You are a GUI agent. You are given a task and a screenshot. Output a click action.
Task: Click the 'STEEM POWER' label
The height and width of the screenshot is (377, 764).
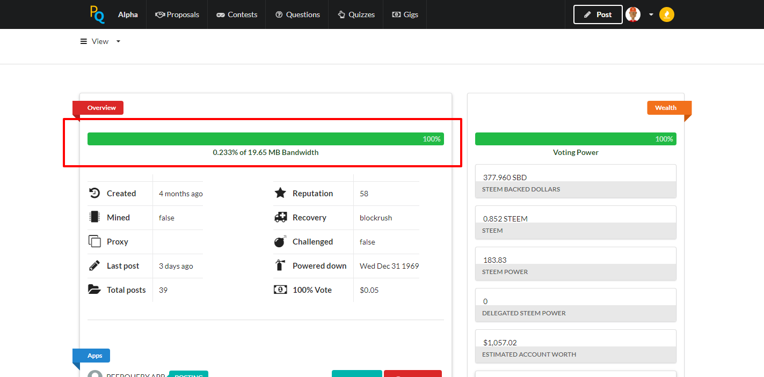(x=505, y=272)
